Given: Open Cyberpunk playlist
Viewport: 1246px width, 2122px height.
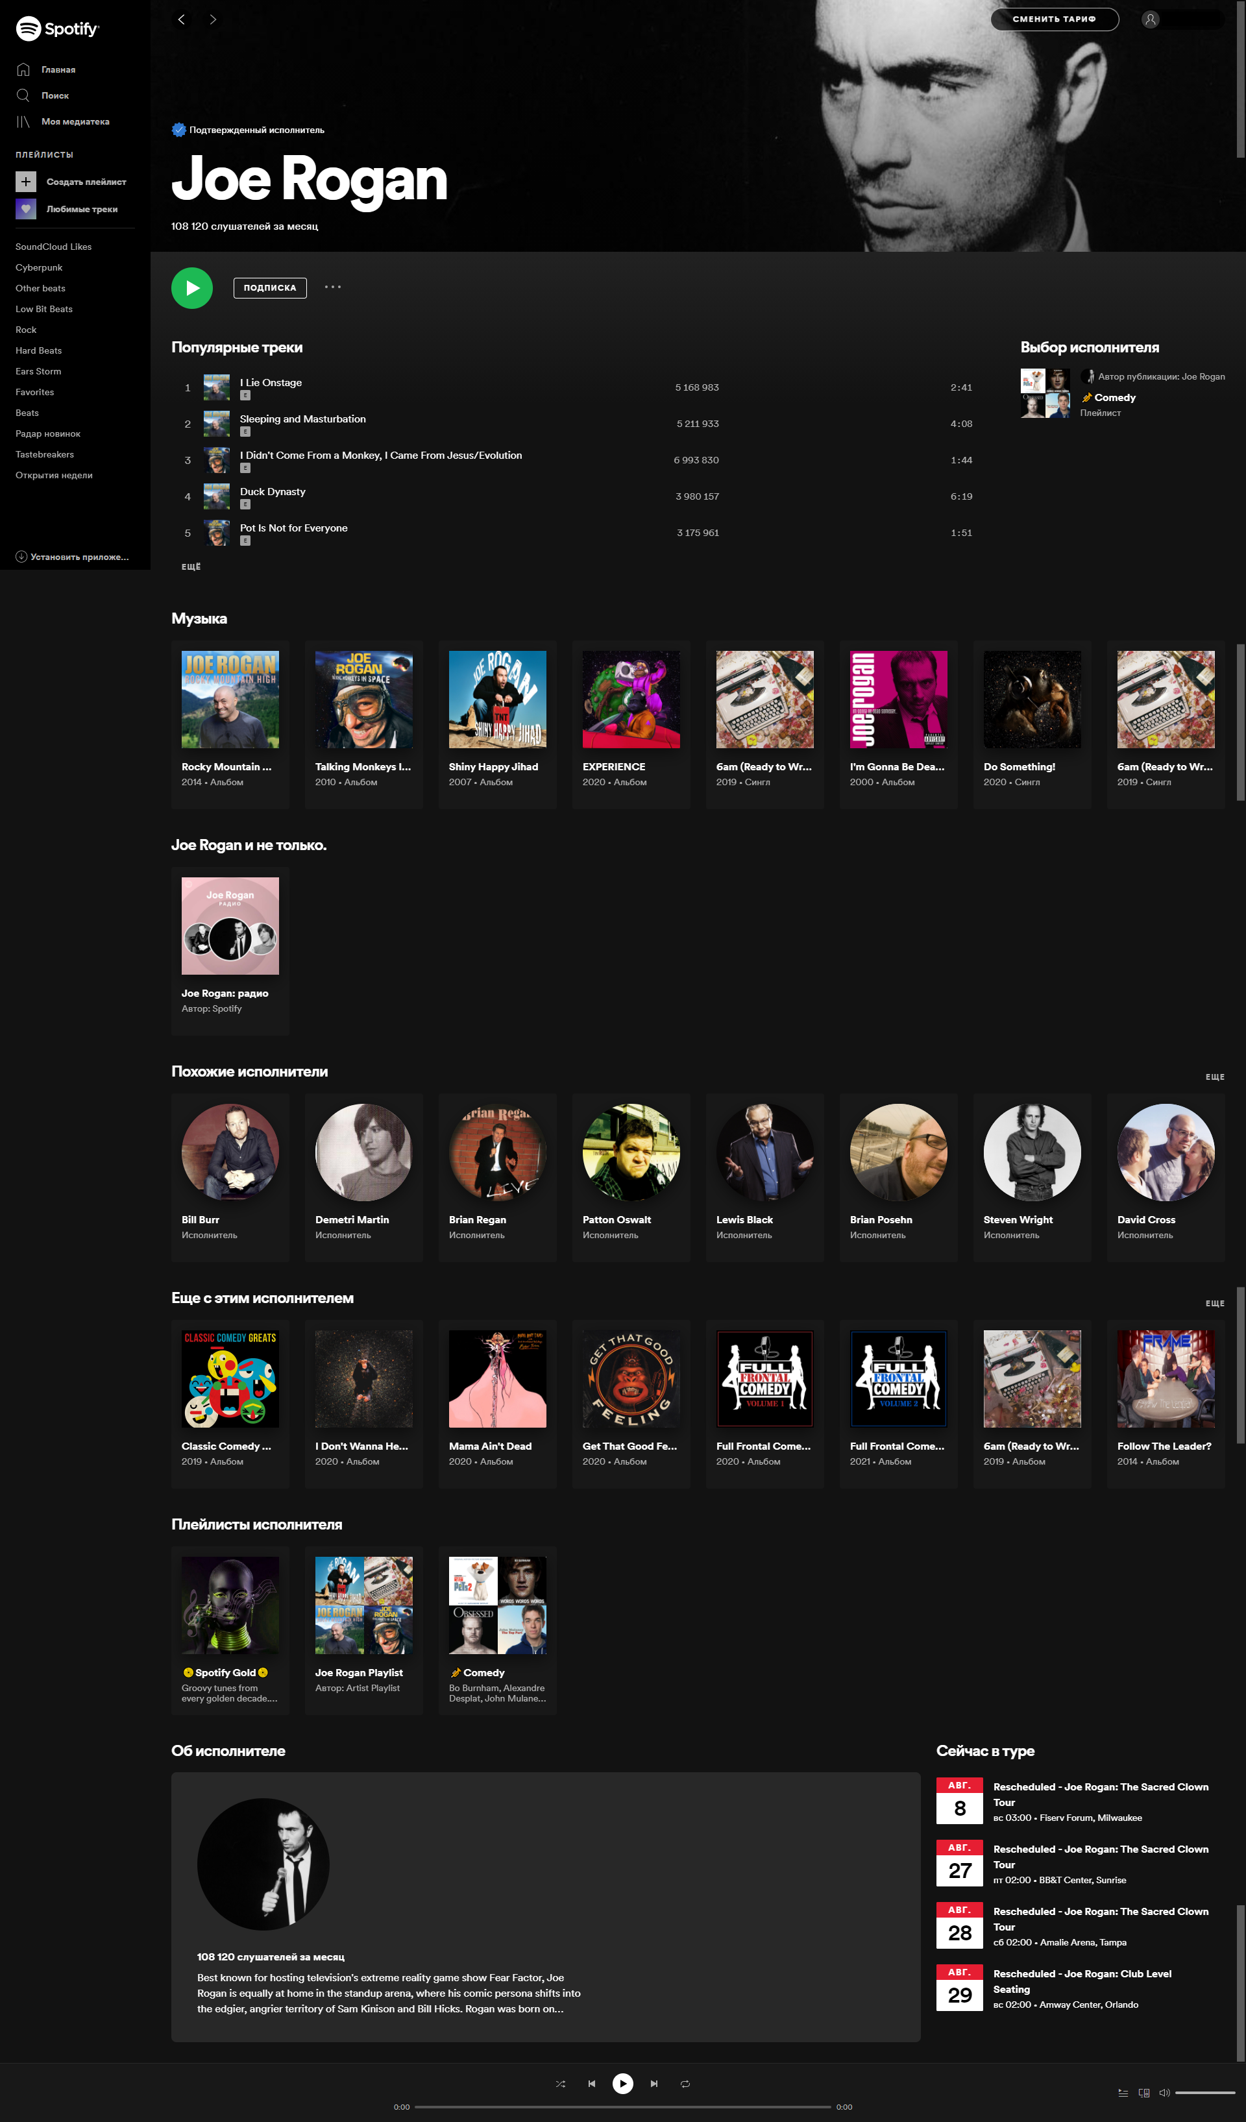Looking at the screenshot, I should [x=39, y=268].
